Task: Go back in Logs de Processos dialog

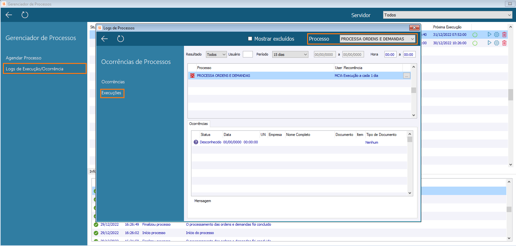Action: 104,39
